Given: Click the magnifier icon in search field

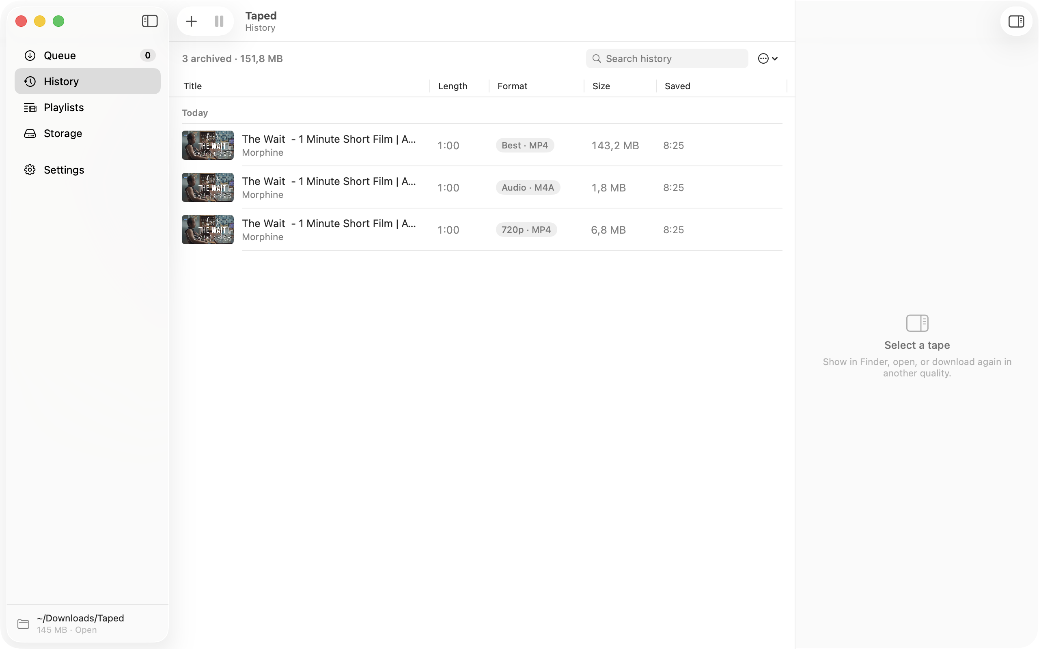Looking at the screenshot, I should click(597, 58).
